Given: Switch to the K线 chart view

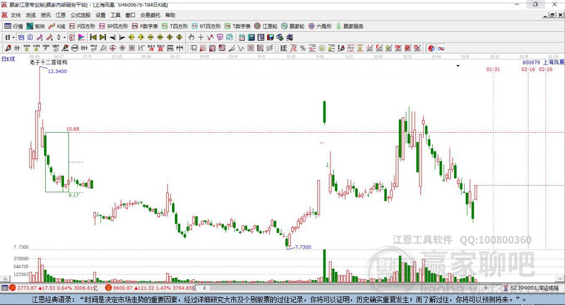Looking at the screenshot, I should click(x=57, y=26).
